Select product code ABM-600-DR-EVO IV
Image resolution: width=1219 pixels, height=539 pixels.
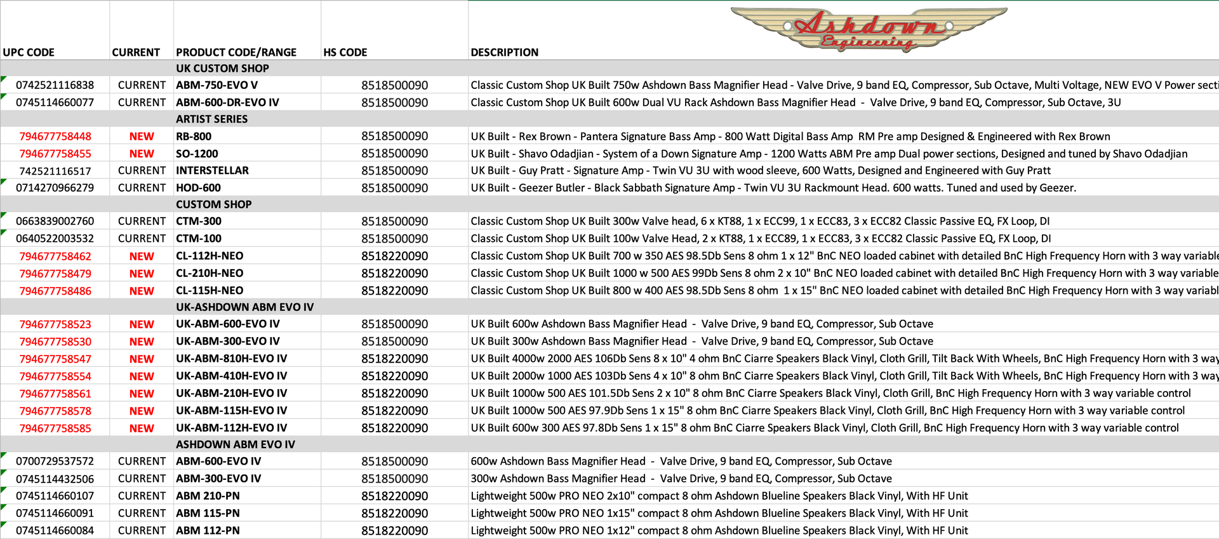[227, 102]
